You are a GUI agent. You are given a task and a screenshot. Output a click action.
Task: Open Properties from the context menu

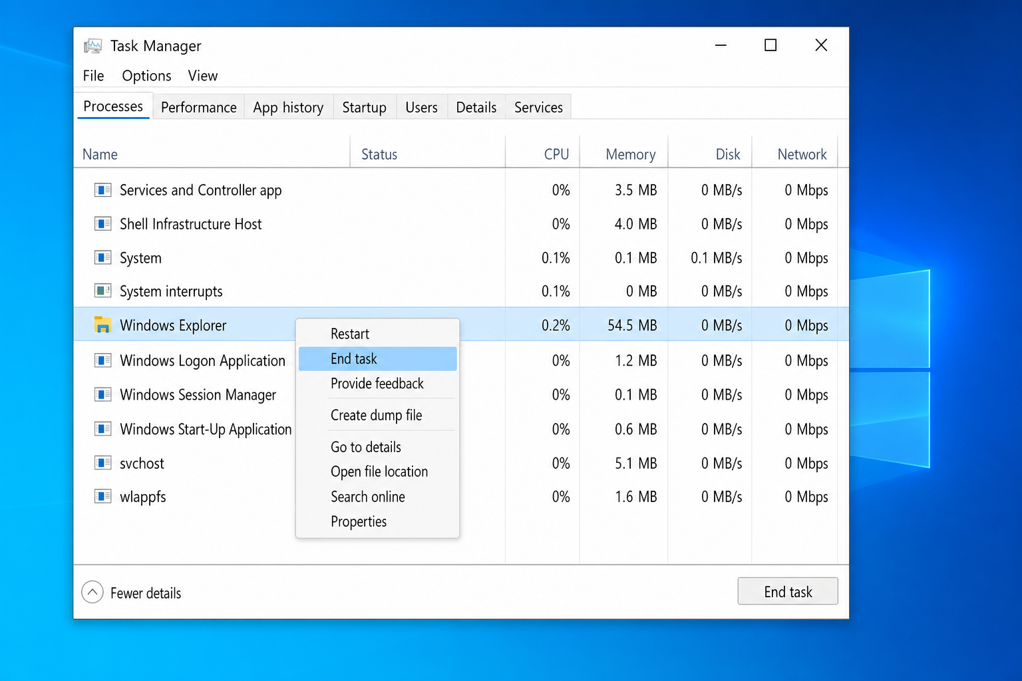pyautogui.click(x=377, y=521)
